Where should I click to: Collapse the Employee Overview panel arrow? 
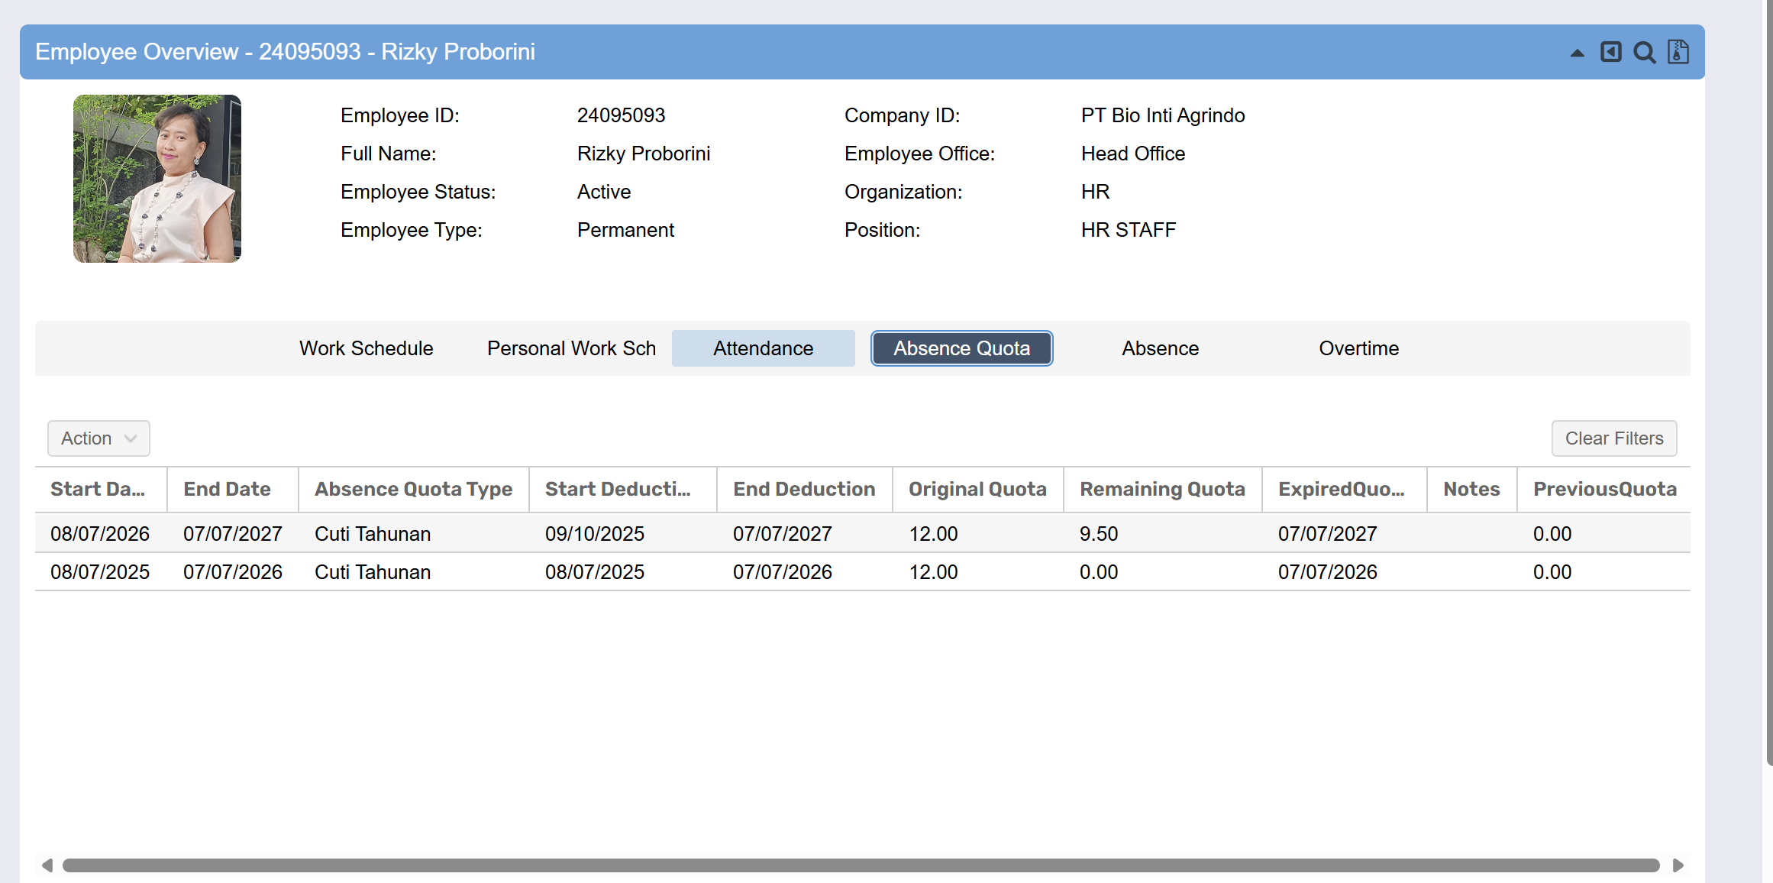tap(1577, 53)
